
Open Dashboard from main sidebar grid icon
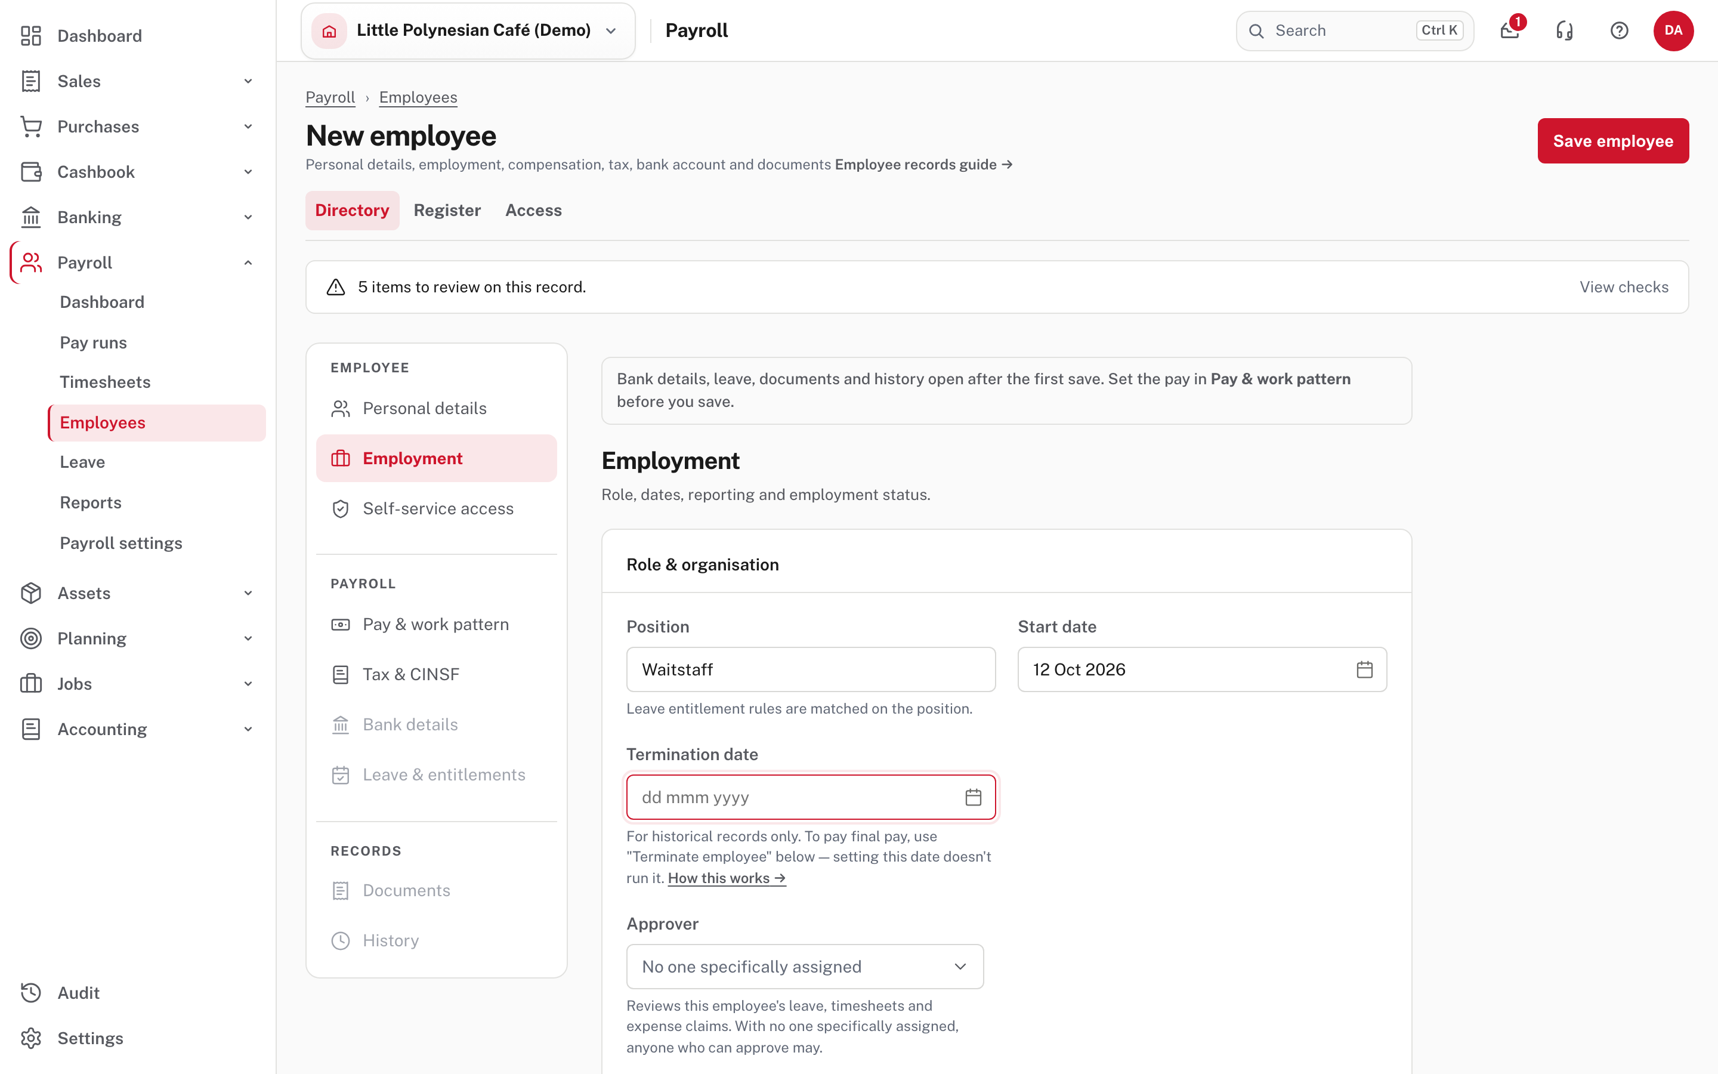(31, 36)
